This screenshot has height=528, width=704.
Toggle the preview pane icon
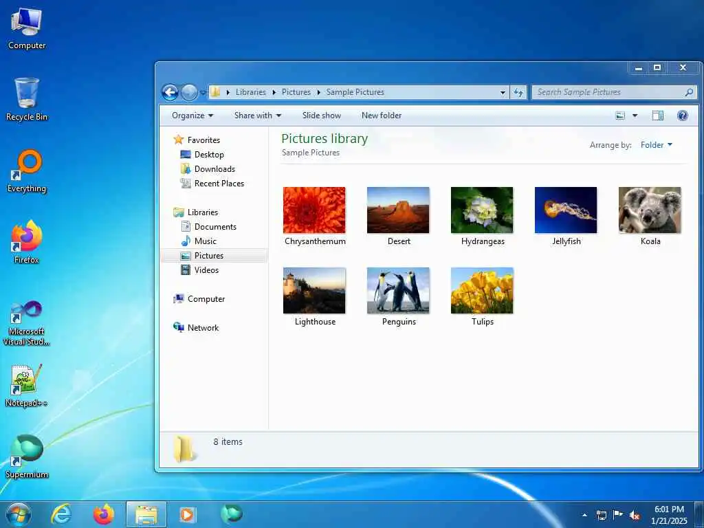[658, 115]
